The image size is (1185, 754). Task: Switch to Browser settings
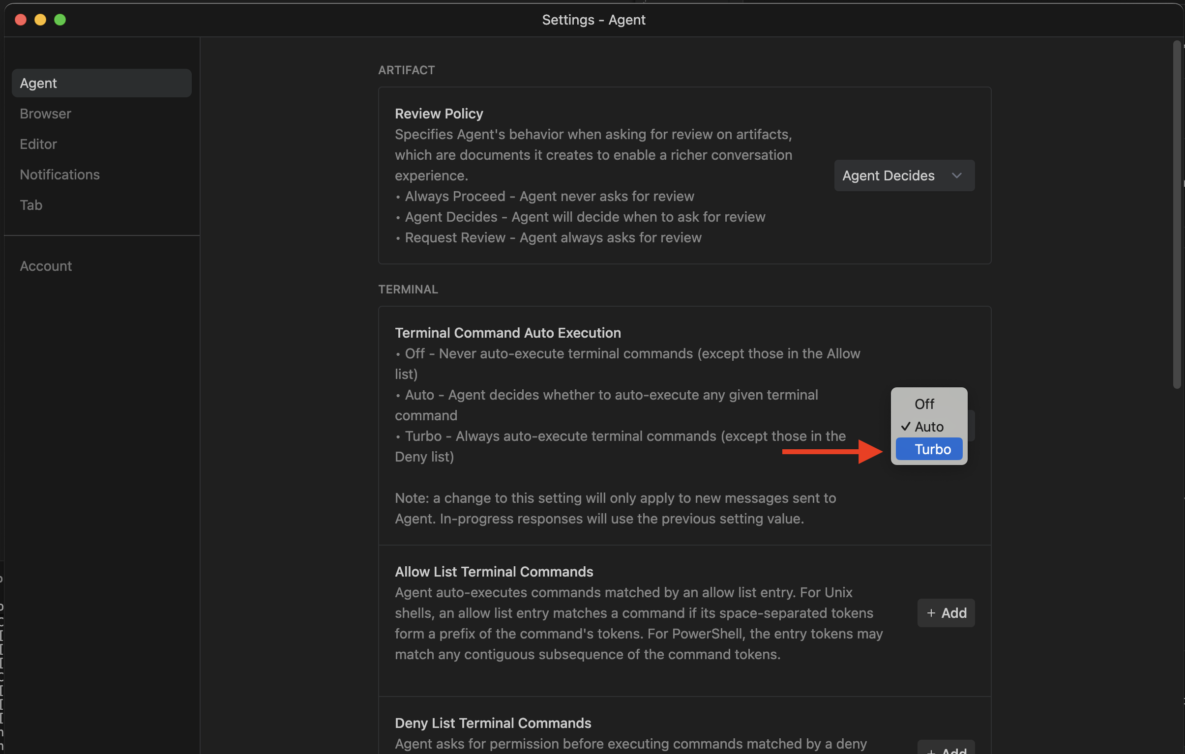point(45,114)
